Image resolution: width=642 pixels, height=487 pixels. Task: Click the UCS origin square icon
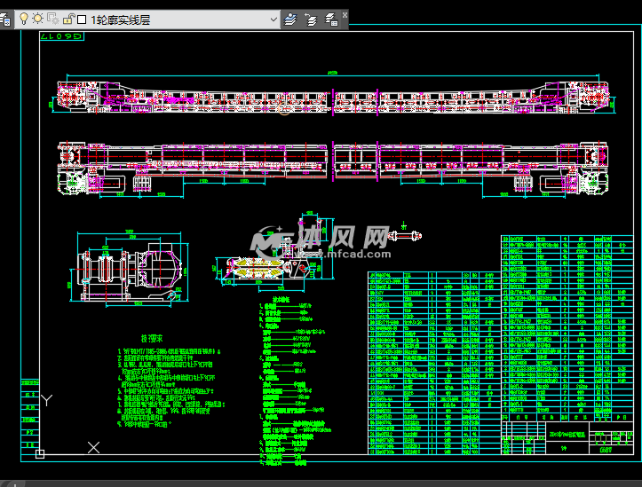40,454
